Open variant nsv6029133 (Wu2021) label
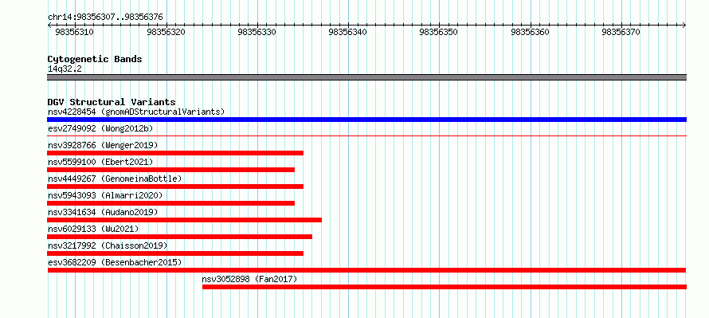The width and height of the screenshot is (709, 318). (93, 229)
